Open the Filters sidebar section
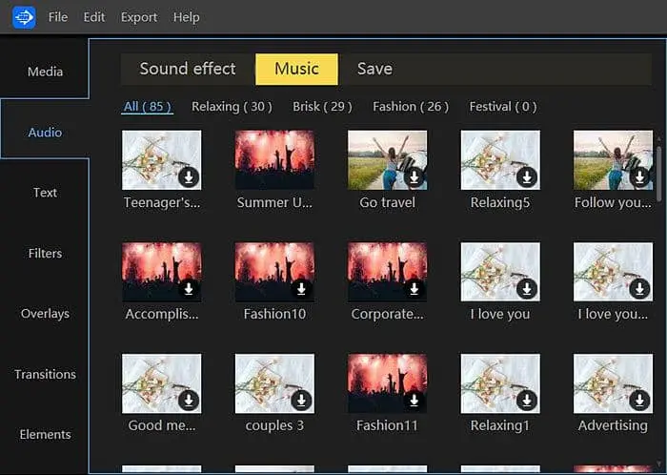The image size is (667, 475). 45,254
